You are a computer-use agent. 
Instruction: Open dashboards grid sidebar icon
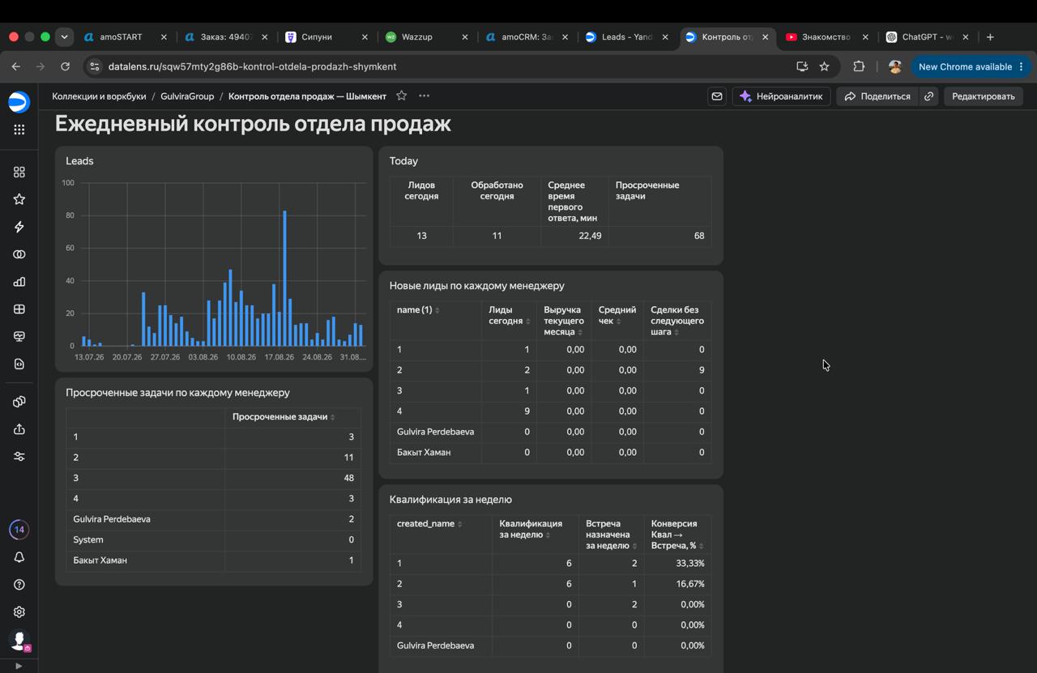pos(19,309)
